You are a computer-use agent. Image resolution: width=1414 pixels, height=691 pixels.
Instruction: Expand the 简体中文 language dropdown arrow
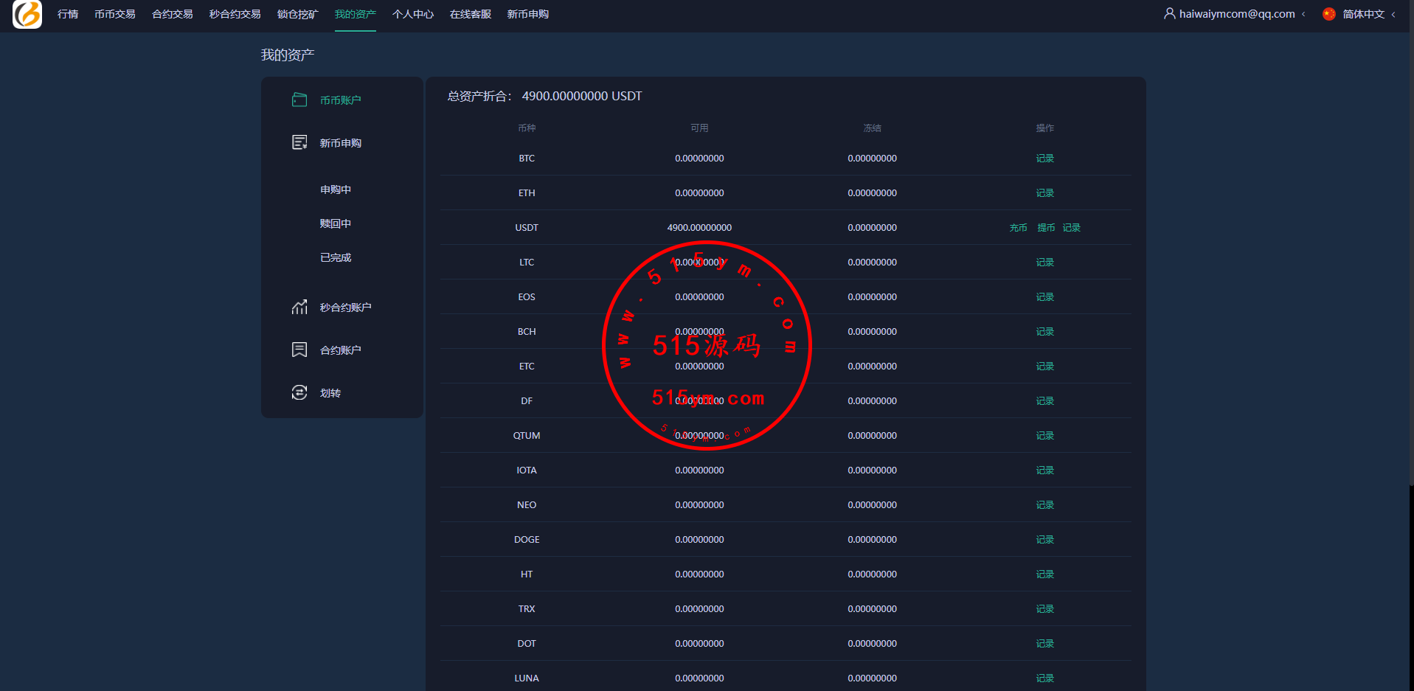pos(1393,14)
